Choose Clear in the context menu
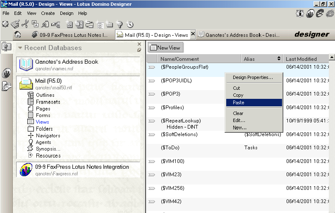 point(254,113)
